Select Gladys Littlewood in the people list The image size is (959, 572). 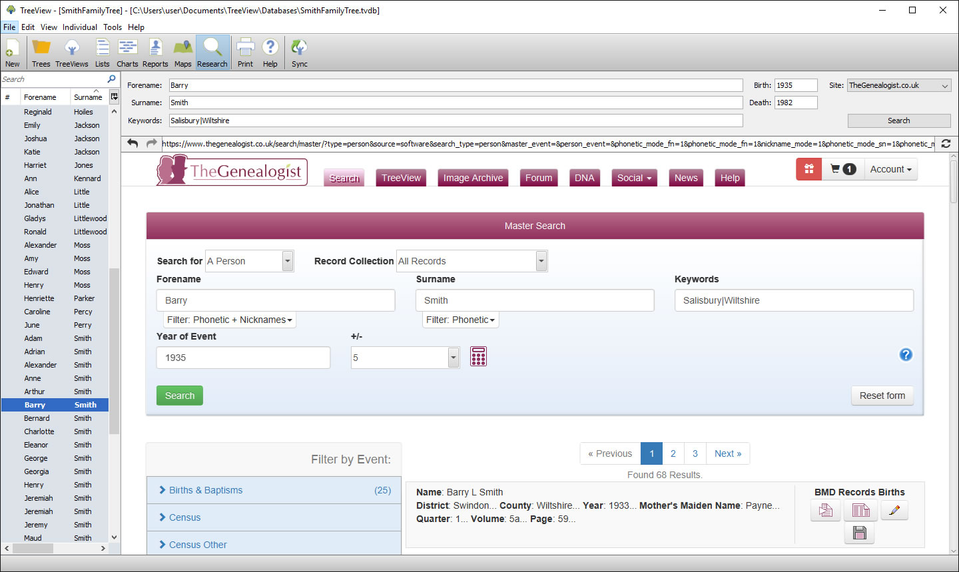[x=55, y=218]
